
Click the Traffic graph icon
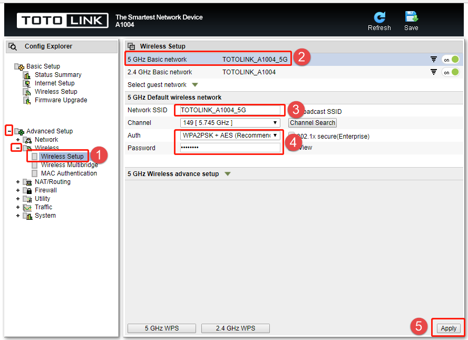tap(27, 208)
